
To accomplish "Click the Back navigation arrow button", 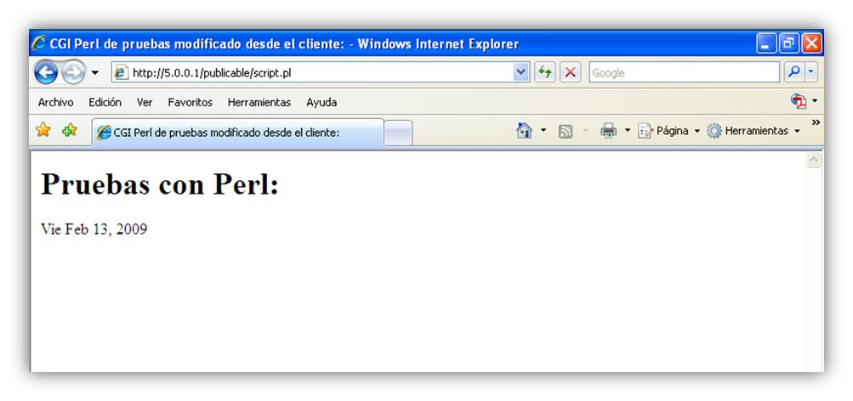I will [x=46, y=72].
